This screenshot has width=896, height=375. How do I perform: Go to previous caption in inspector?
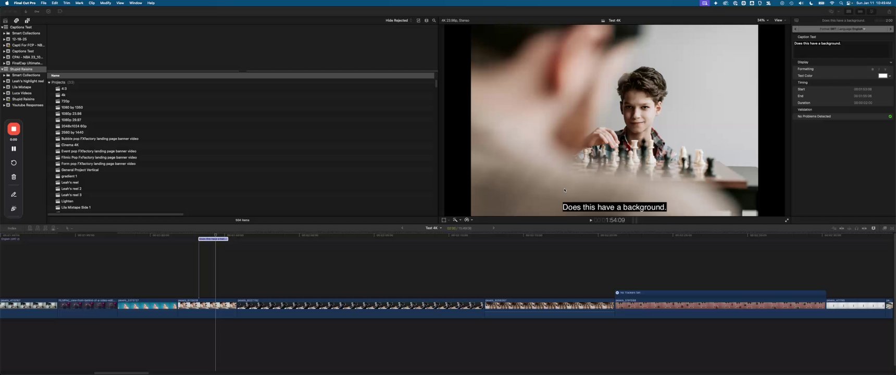click(795, 29)
